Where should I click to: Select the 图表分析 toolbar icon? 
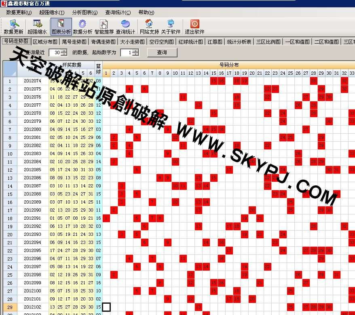tap(61, 27)
